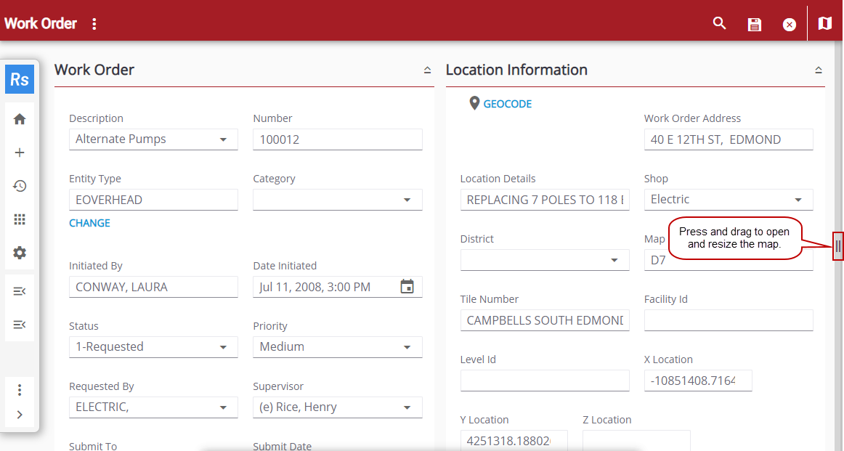
Task: Open the Shop dropdown showing Electric
Action: coord(798,200)
